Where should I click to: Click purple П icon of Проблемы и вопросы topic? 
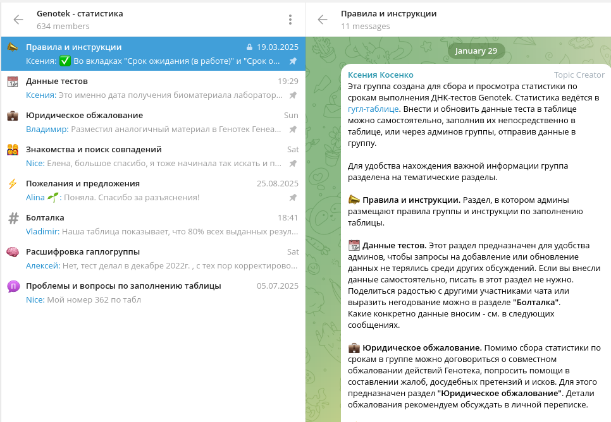coord(13,287)
